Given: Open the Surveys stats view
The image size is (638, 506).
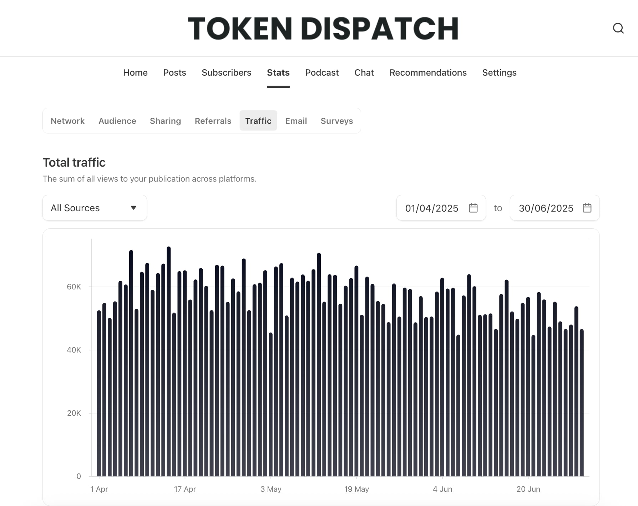Looking at the screenshot, I should tap(336, 121).
